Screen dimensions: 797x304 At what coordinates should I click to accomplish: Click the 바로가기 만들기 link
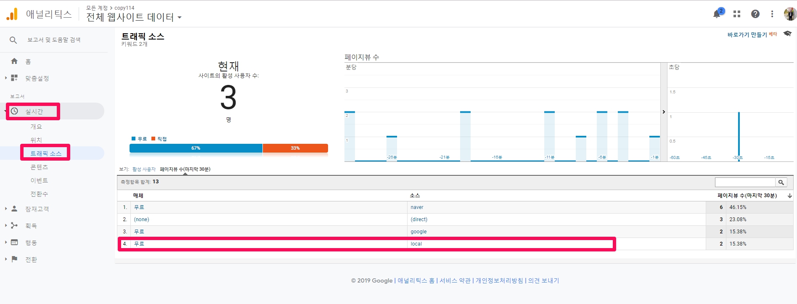747,34
